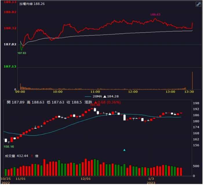The image size is (203, 185).
Task: Click the 188.32 price axis value
Action: tap(10, 28)
